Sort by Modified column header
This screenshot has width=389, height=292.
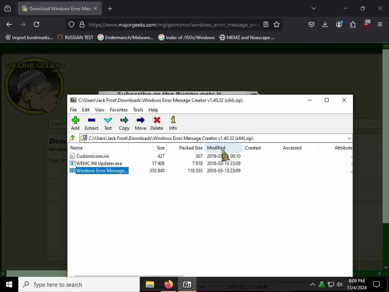pyautogui.click(x=223, y=148)
